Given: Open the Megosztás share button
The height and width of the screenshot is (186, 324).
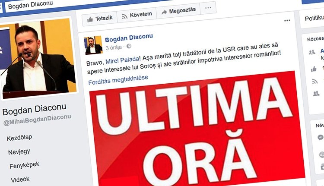Looking at the screenshot, I should click(178, 11).
